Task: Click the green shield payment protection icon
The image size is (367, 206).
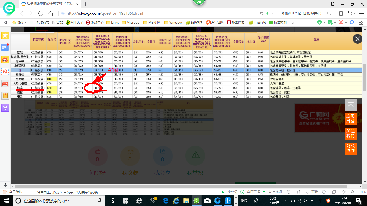Action: 319,23
